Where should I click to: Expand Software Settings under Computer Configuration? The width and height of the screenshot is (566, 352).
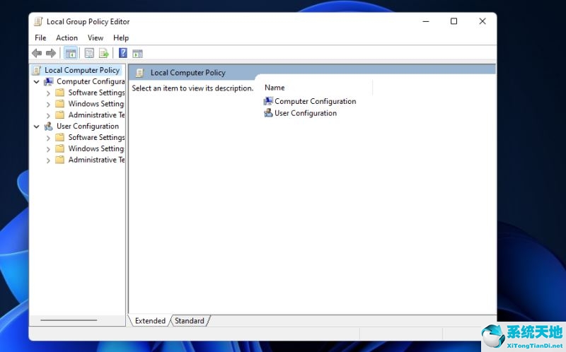click(48, 93)
